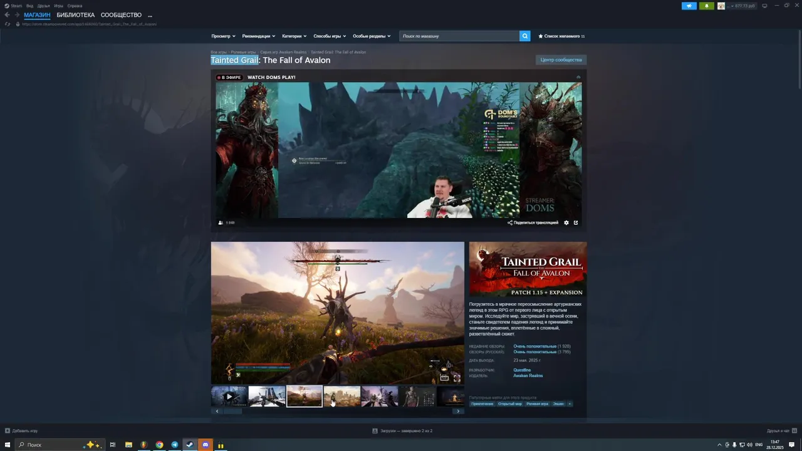Switch to the БИБЛИОТЕКА tab
Screen dimensions: 802x451
click(76, 15)
